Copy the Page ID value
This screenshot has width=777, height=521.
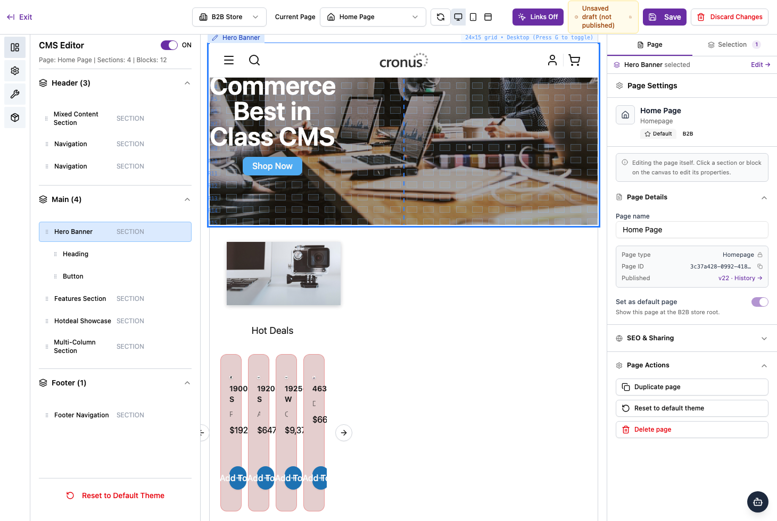pyautogui.click(x=760, y=266)
